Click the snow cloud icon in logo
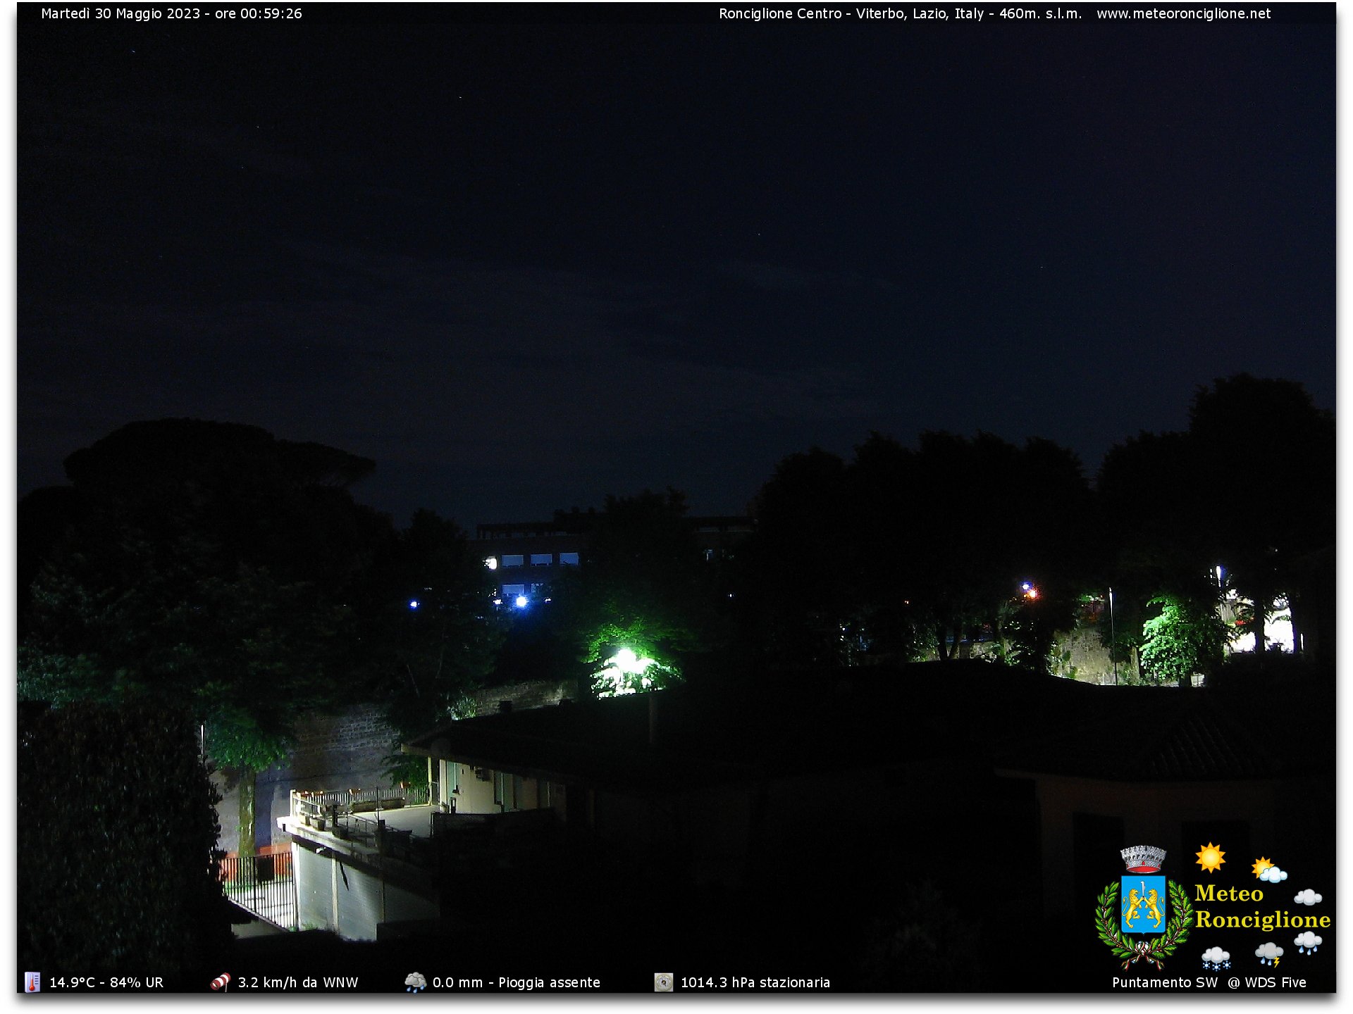The height and width of the screenshot is (1014, 1353). pyautogui.click(x=1216, y=958)
